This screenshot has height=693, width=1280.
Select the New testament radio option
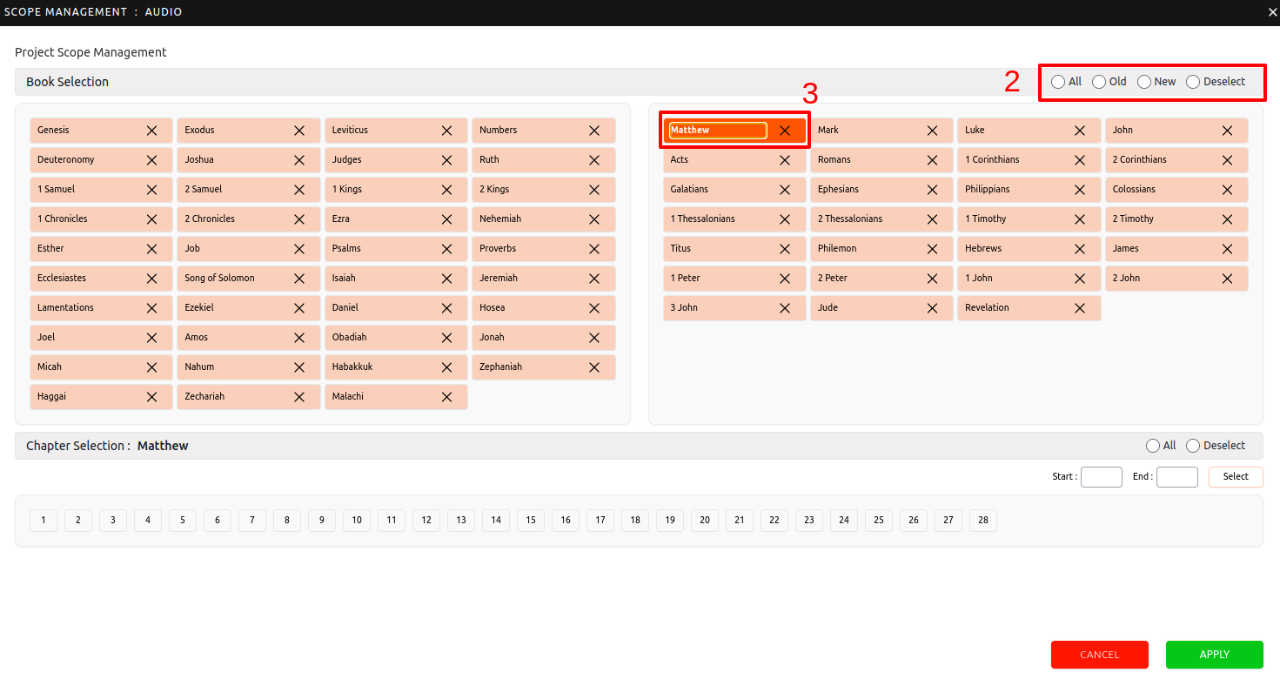(x=1144, y=82)
